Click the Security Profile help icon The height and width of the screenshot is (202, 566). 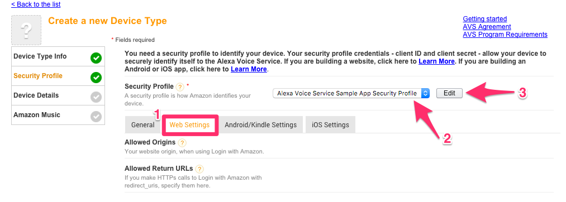[x=180, y=87]
